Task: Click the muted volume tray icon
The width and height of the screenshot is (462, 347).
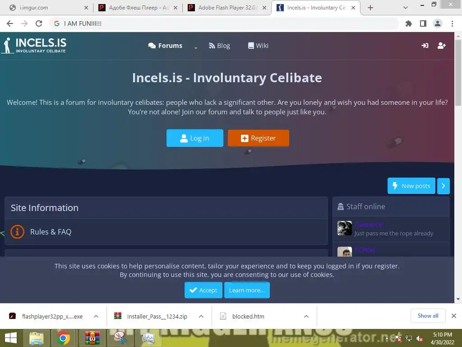Action: (x=420, y=338)
